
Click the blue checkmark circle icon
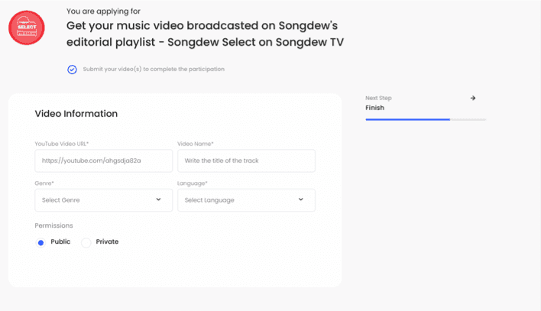coord(72,70)
